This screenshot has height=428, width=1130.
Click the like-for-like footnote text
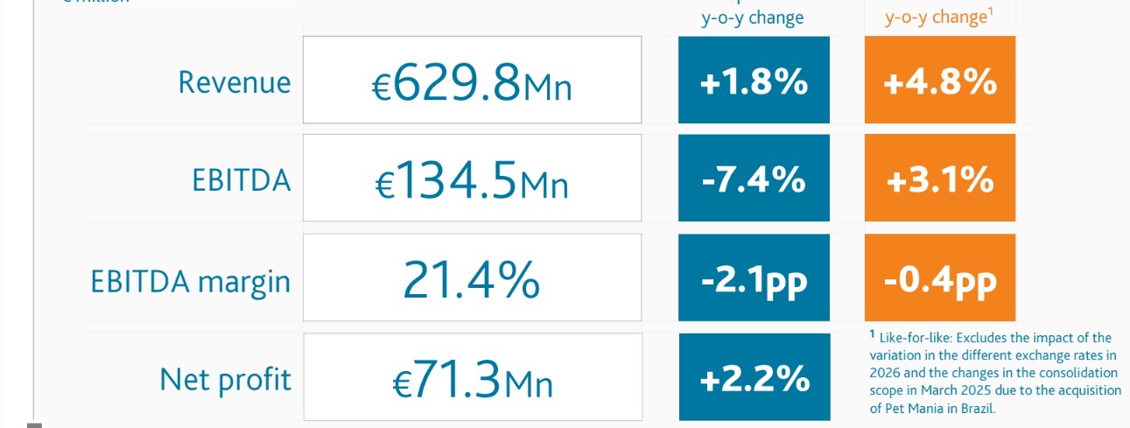pos(995,372)
